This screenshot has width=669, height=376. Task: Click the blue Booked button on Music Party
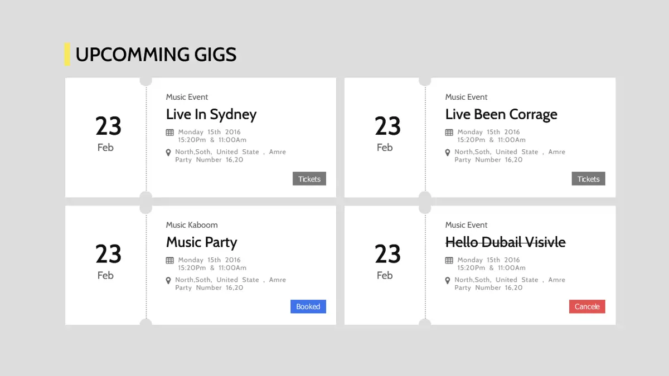308,306
